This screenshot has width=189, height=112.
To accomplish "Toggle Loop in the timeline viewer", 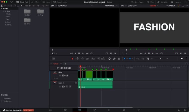I will click(x=161, y=53).
